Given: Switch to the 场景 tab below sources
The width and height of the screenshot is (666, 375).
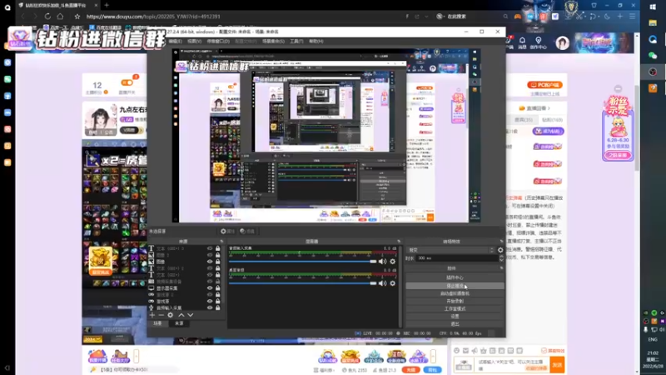Looking at the screenshot, I should pyautogui.click(x=157, y=323).
